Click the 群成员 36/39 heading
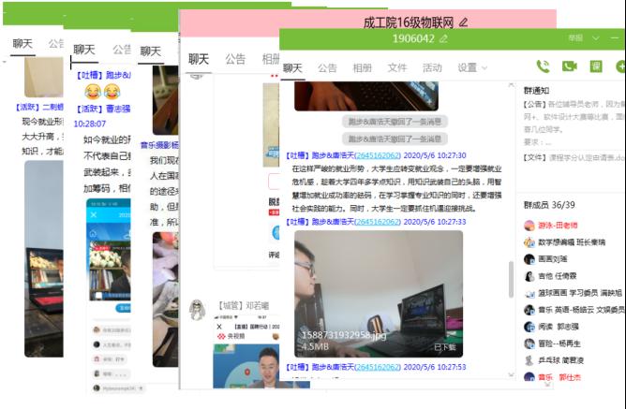The height and width of the screenshot is (409, 626). 549,205
